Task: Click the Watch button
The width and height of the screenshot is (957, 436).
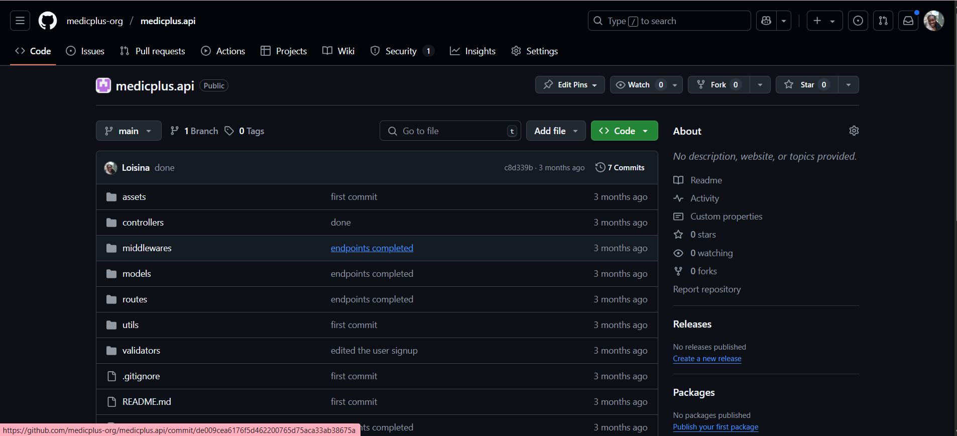Action: point(639,85)
